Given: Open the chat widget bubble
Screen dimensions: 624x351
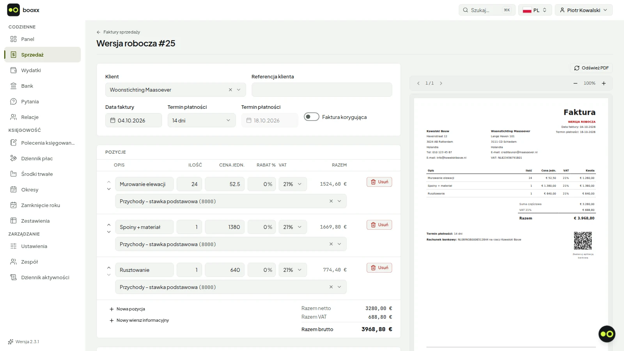Looking at the screenshot, I should [607, 334].
